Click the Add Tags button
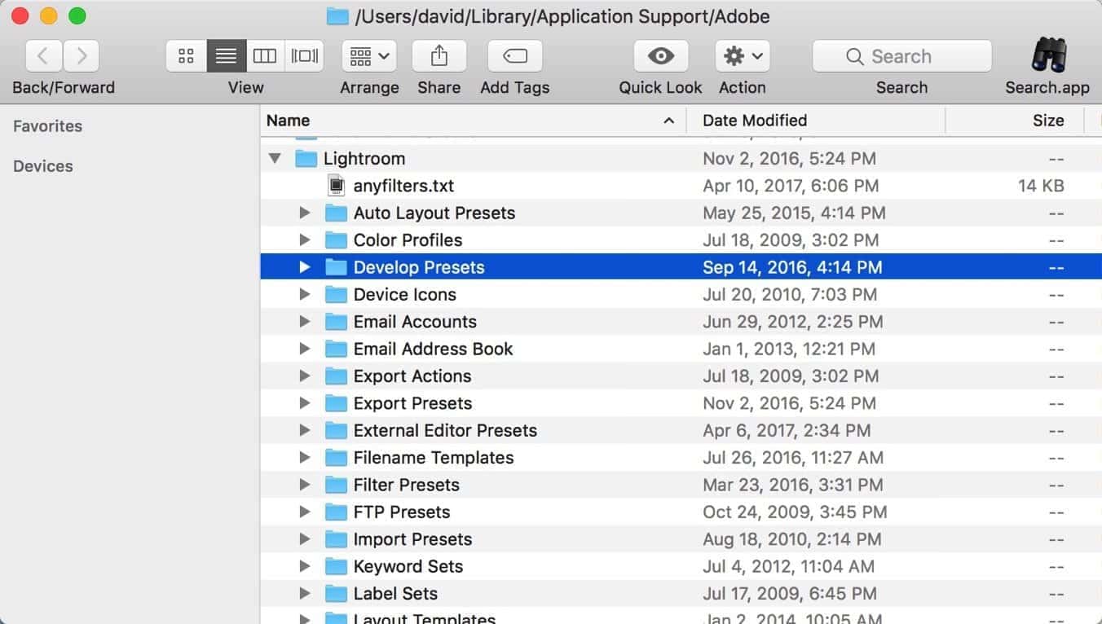The height and width of the screenshot is (624, 1102). coord(515,56)
